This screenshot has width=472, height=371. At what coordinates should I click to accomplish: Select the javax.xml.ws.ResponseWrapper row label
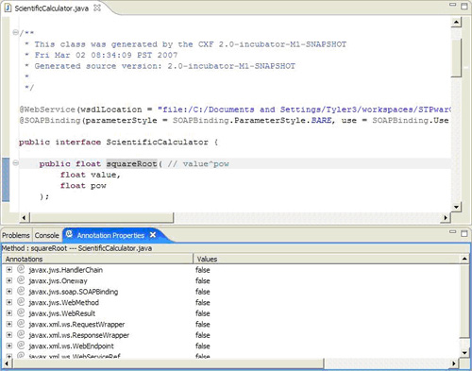tap(78, 335)
